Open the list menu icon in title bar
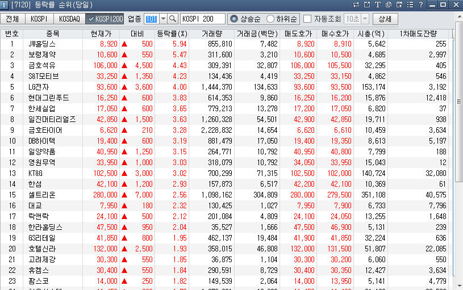Image resolution: width=463 pixels, height=290 pixels. (x=409, y=5)
